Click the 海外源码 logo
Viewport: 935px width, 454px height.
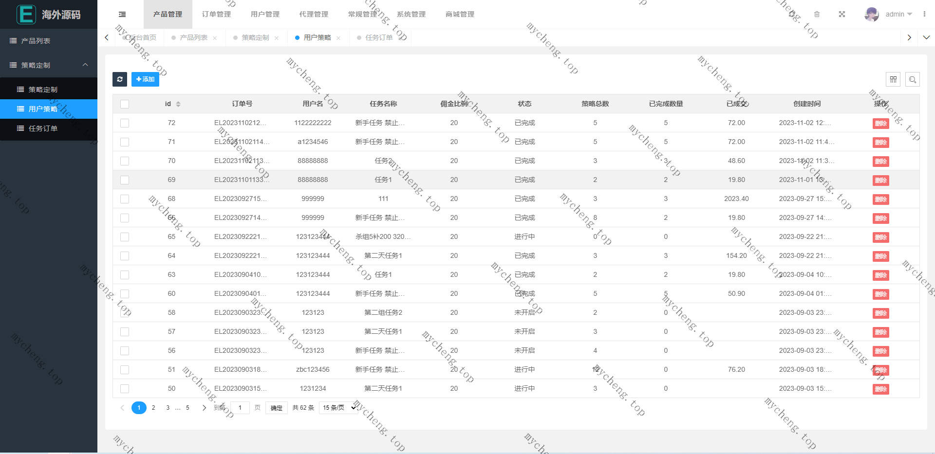point(49,15)
